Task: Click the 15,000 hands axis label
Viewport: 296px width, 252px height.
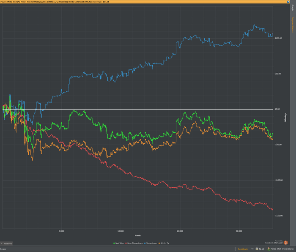Action: pos(180,231)
